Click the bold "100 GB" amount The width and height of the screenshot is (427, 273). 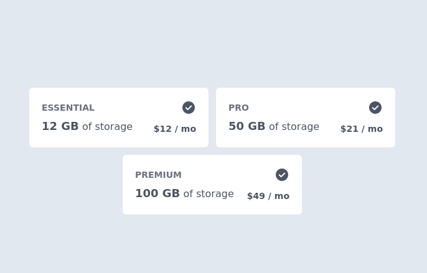157,193
